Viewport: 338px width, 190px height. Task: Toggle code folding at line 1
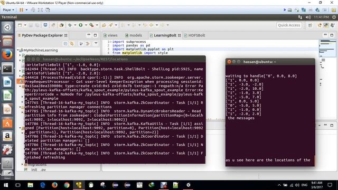coord(110,42)
